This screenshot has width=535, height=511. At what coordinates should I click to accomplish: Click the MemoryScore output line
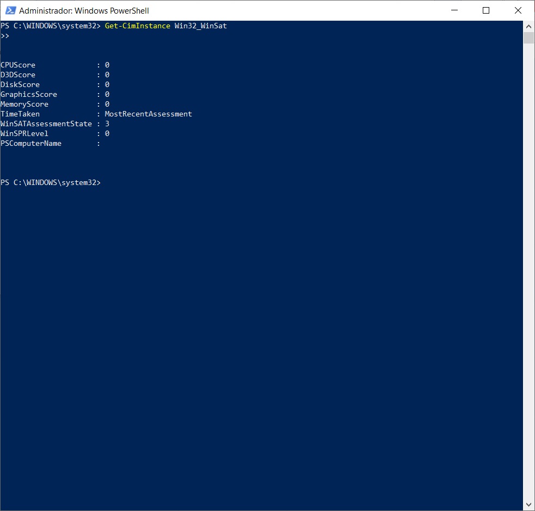coord(54,104)
